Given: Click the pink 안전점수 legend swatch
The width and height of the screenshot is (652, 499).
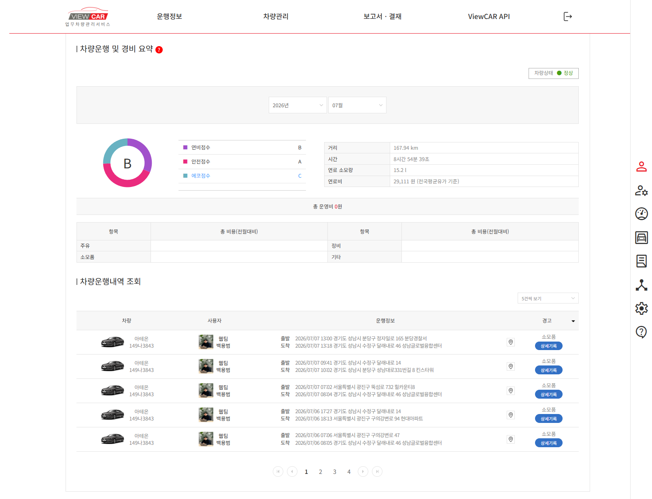Looking at the screenshot, I should [x=185, y=162].
